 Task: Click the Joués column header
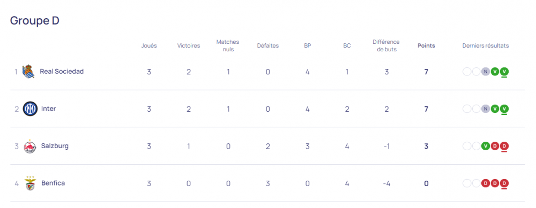pyautogui.click(x=149, y=45)
